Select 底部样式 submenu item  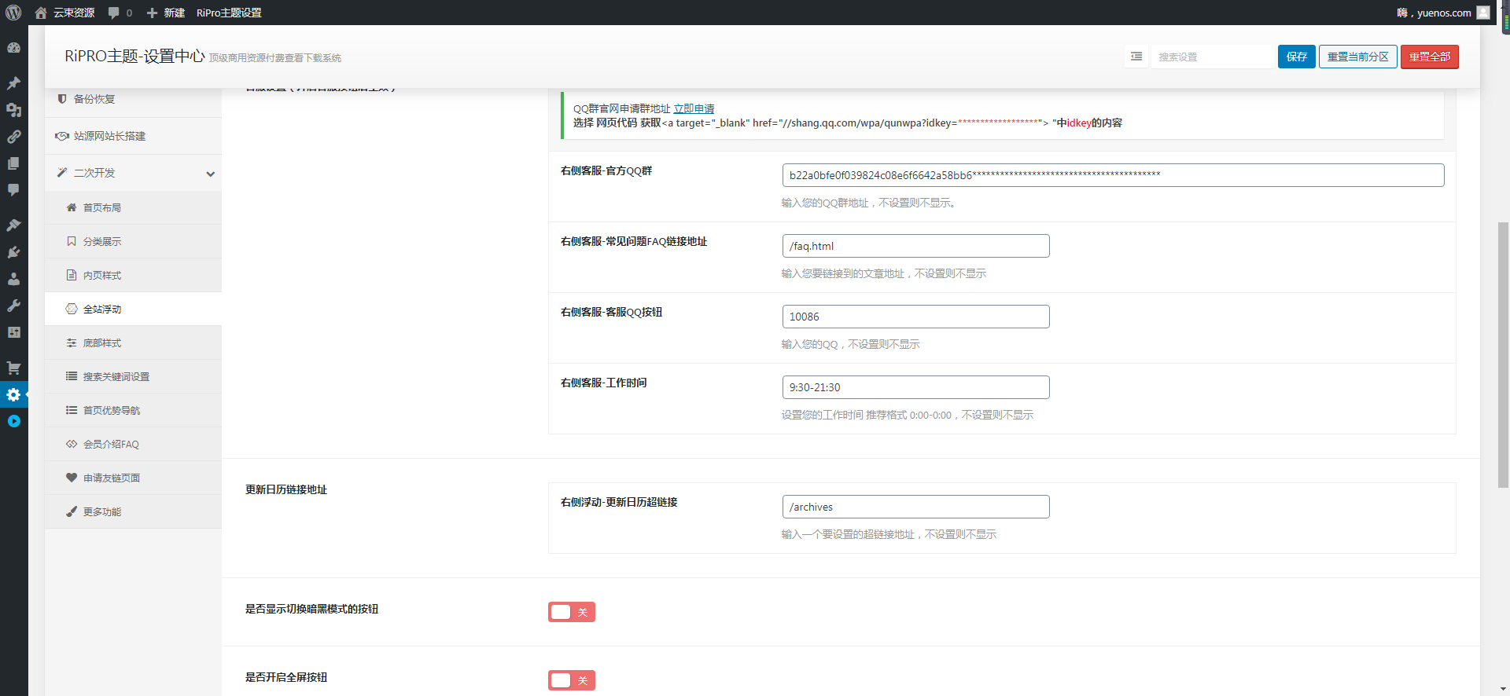pyautogui.click(x=133, y=343)
